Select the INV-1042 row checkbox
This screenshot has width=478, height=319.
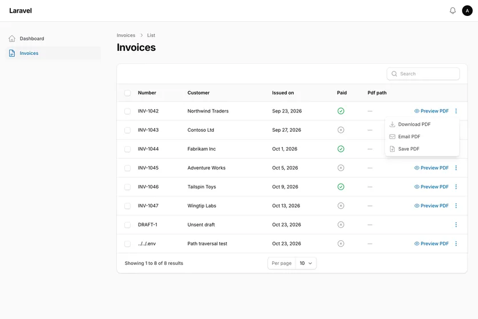(127, 111)
